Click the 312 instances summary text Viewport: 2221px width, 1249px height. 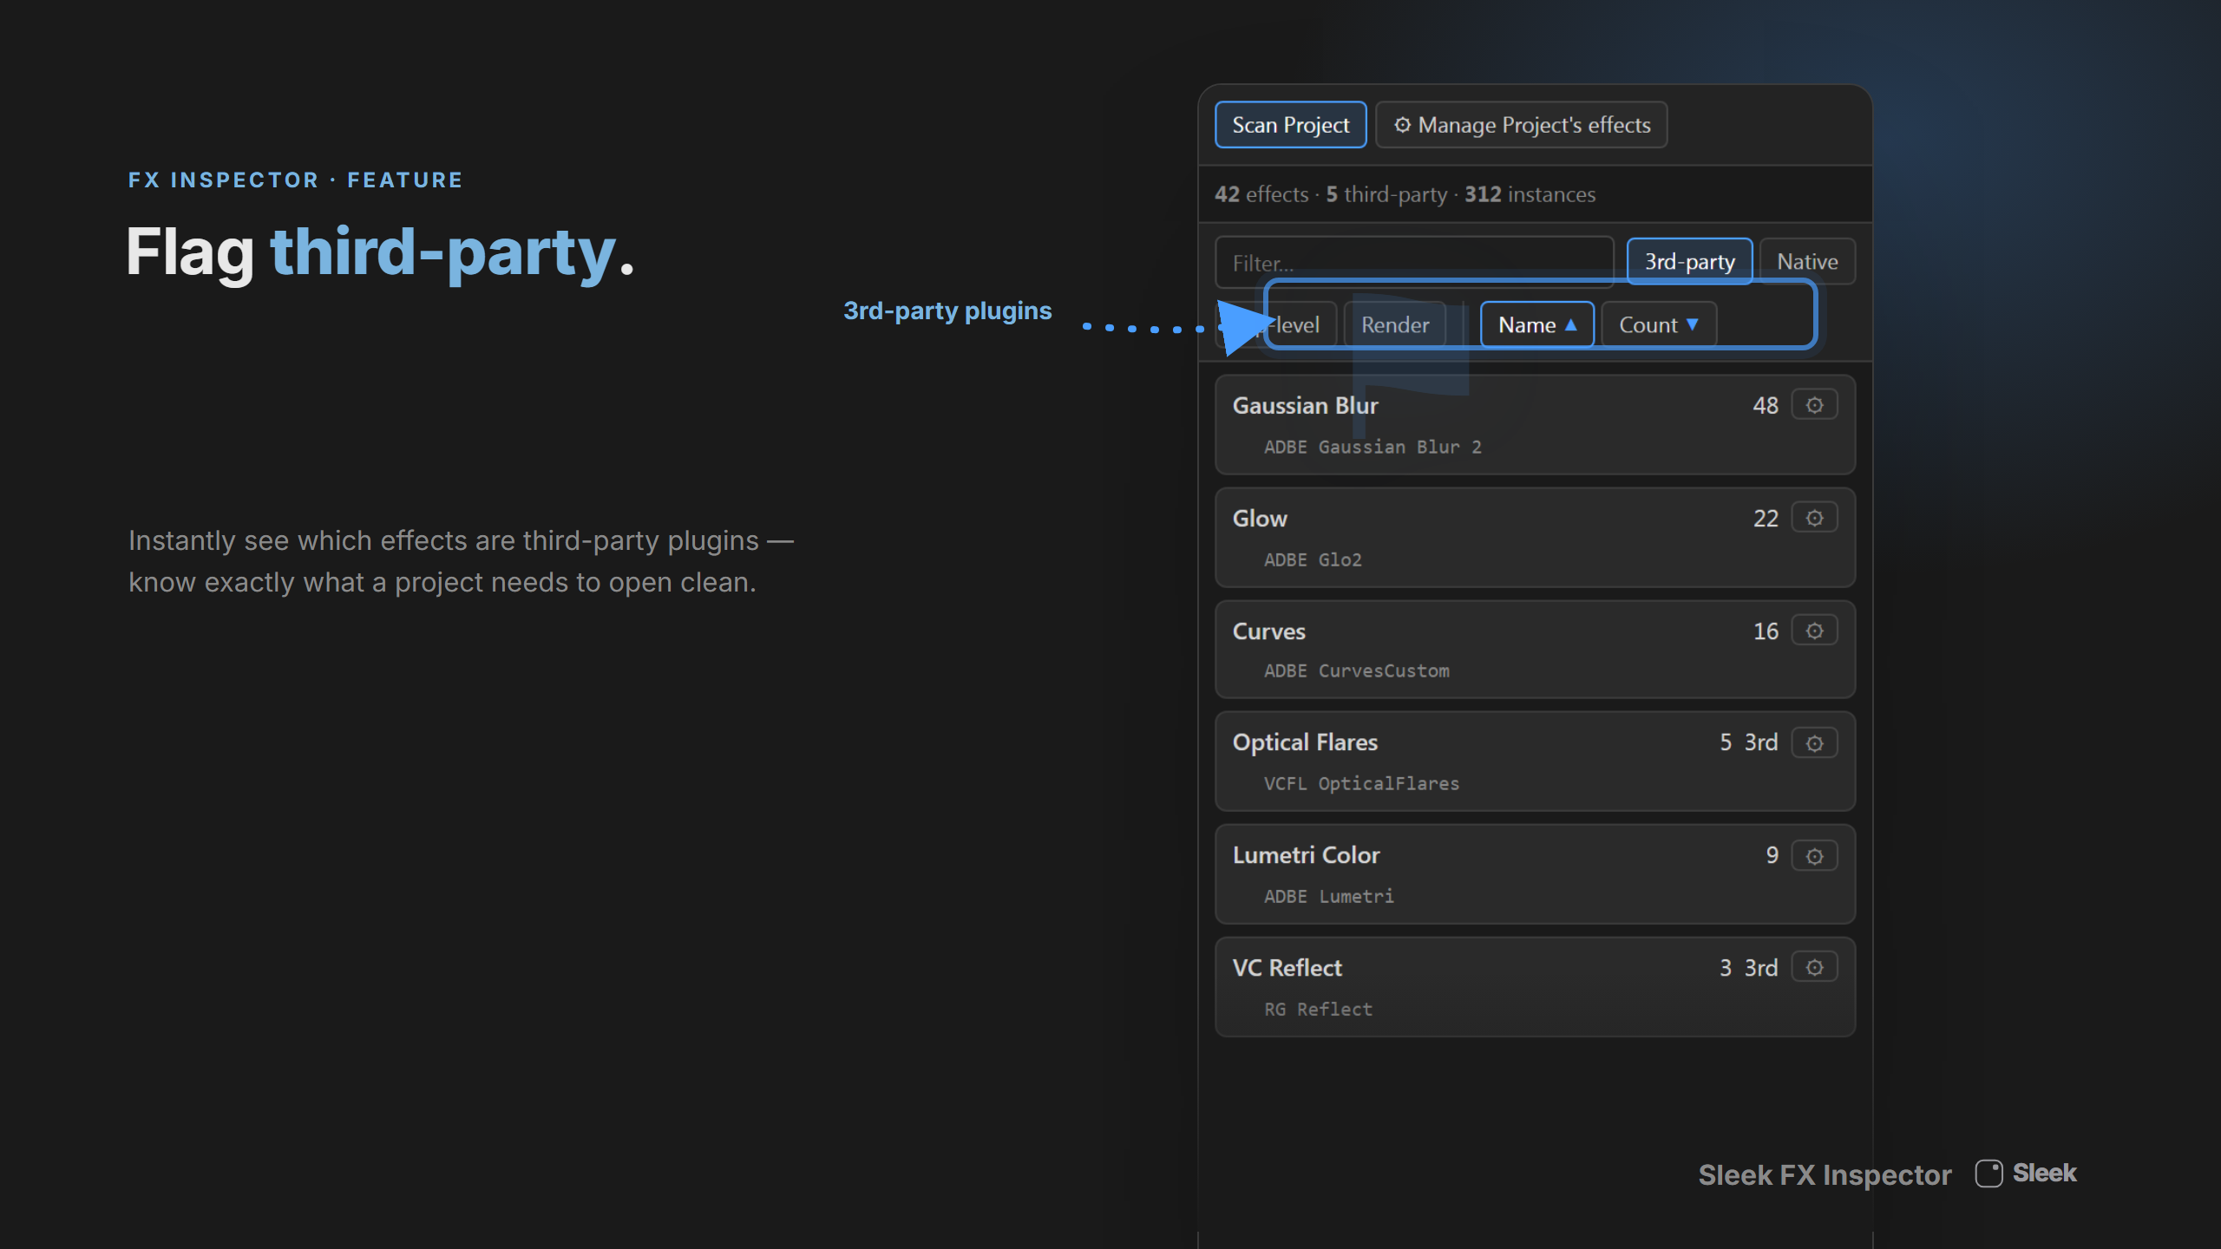(x=1530, y=194)
